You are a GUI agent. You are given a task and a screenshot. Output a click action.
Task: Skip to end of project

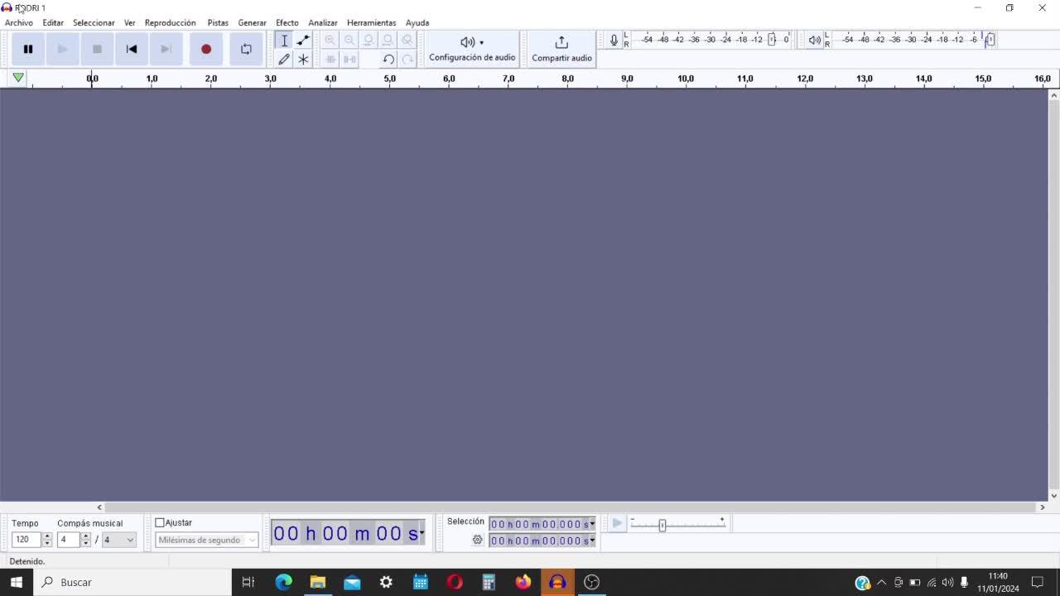point(166,49)
